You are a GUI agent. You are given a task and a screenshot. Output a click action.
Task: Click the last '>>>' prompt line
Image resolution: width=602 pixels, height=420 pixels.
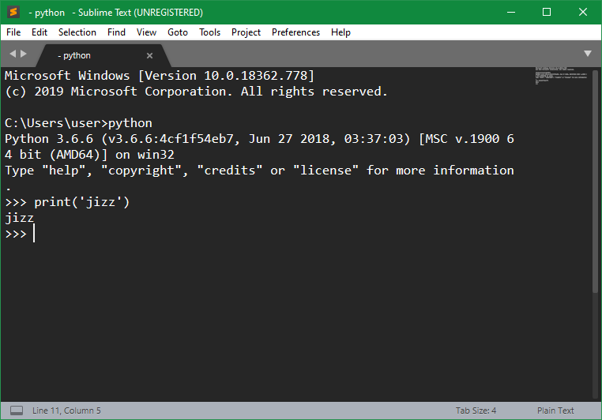[x=16, y=234]
